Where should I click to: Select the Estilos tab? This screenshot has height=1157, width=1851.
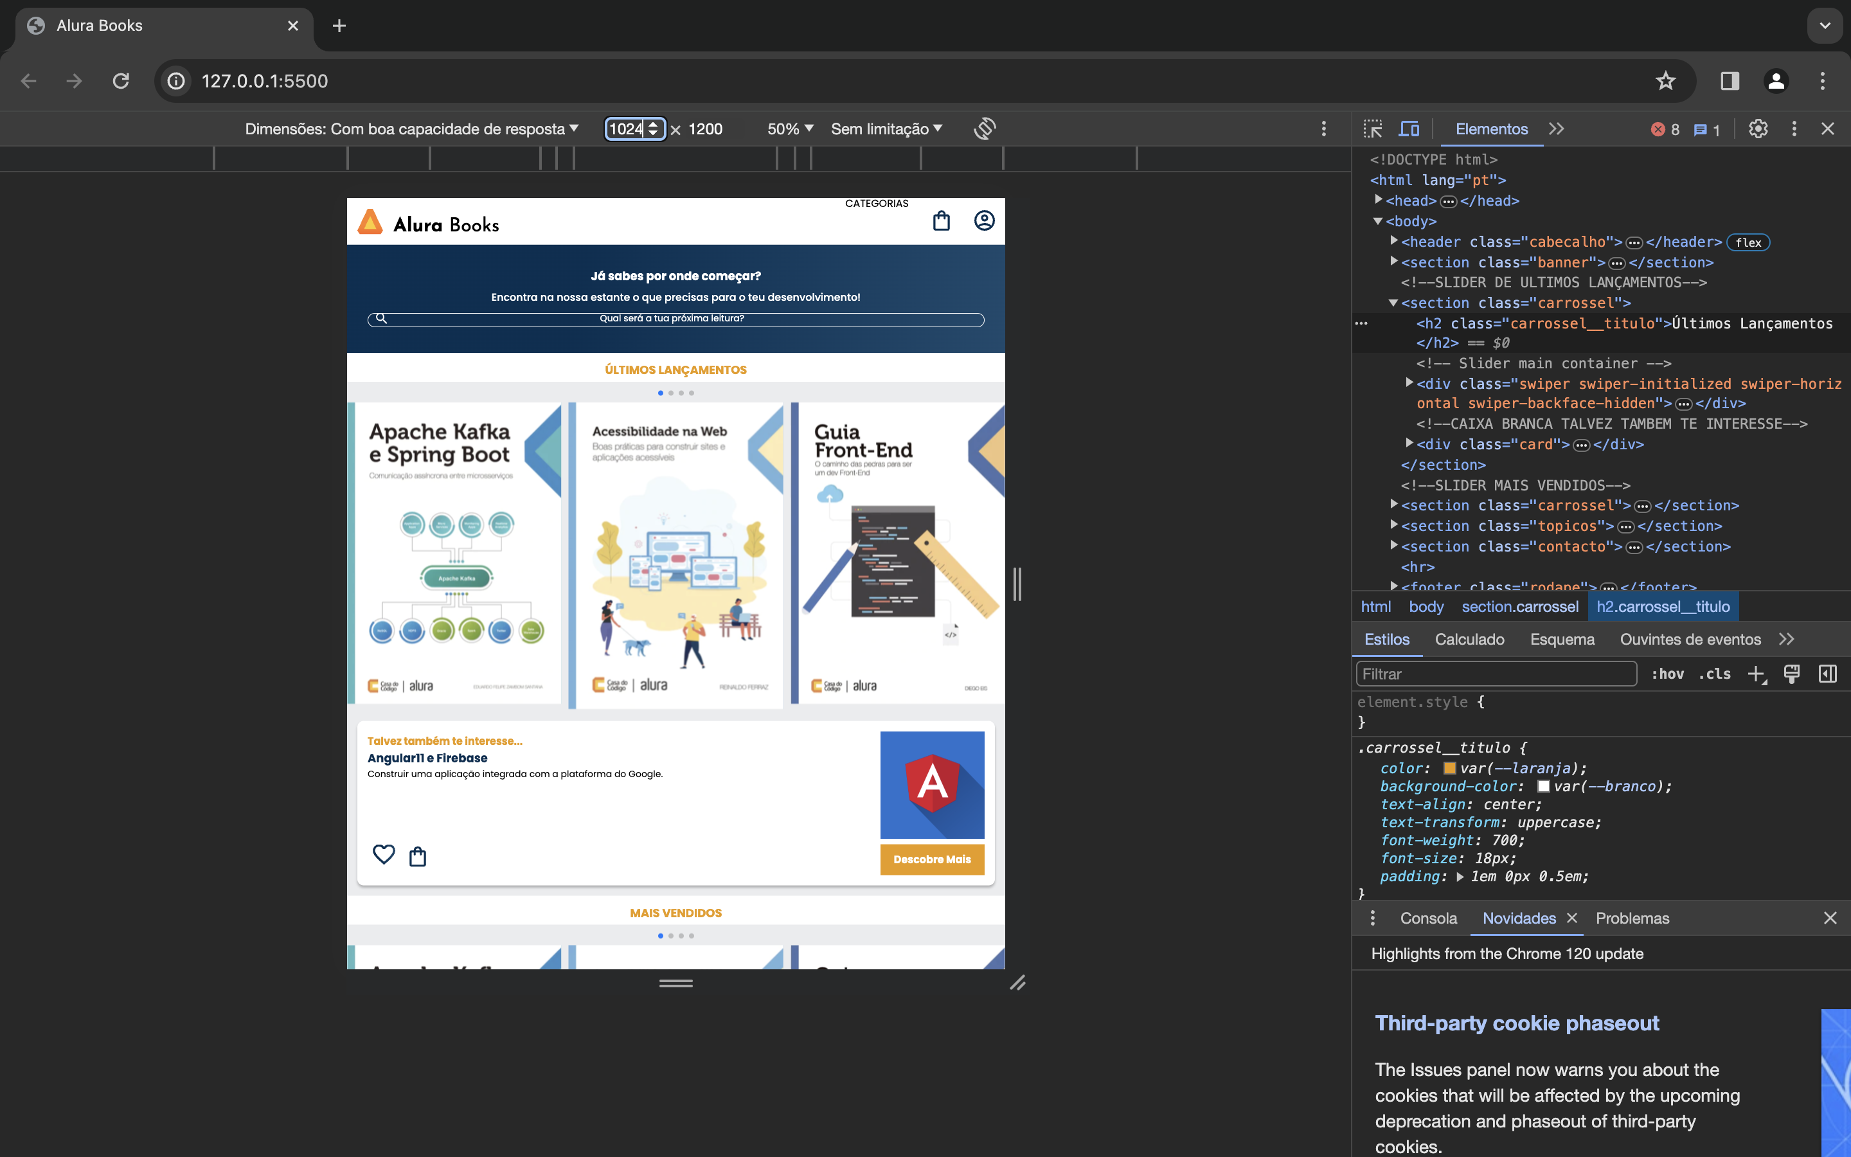pyautogui.click(x=1387, y=639)
